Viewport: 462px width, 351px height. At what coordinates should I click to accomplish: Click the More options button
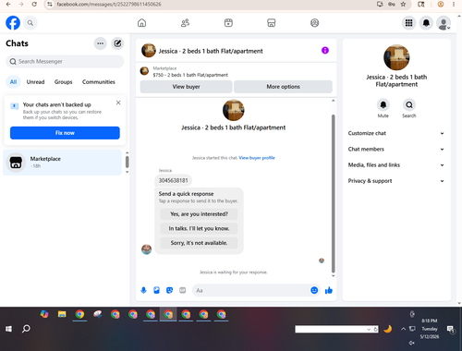pos(283,87)
